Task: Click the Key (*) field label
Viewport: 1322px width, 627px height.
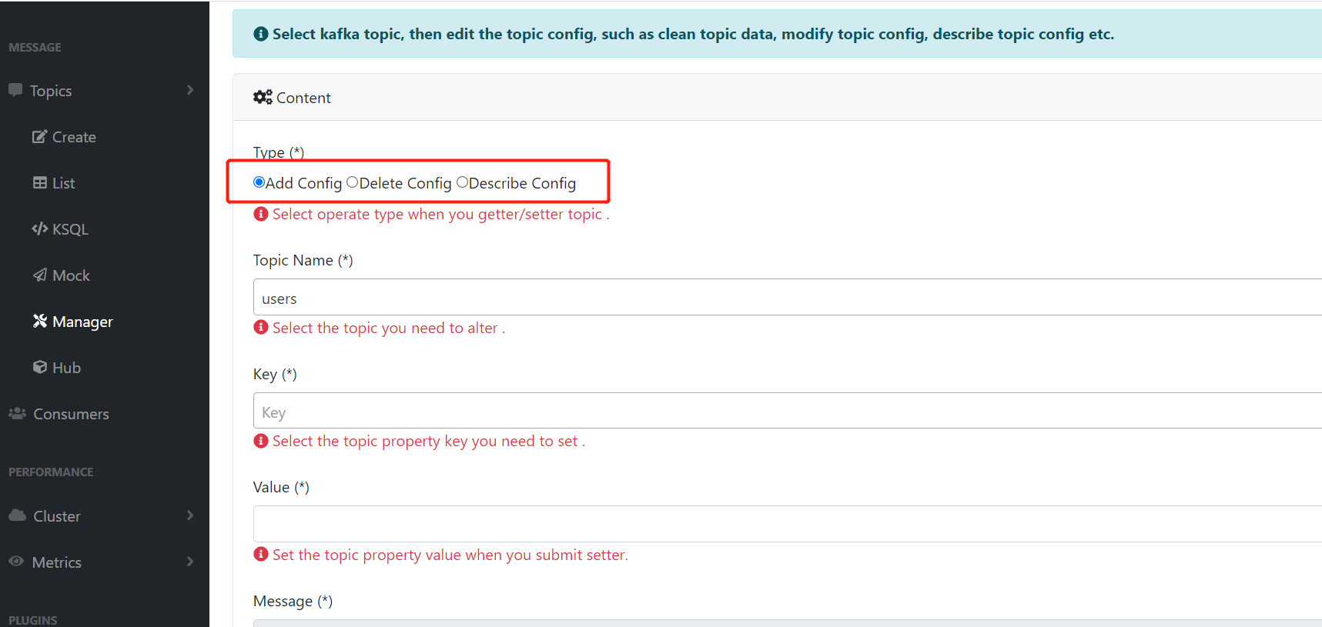Action: [x=275, y=374]
